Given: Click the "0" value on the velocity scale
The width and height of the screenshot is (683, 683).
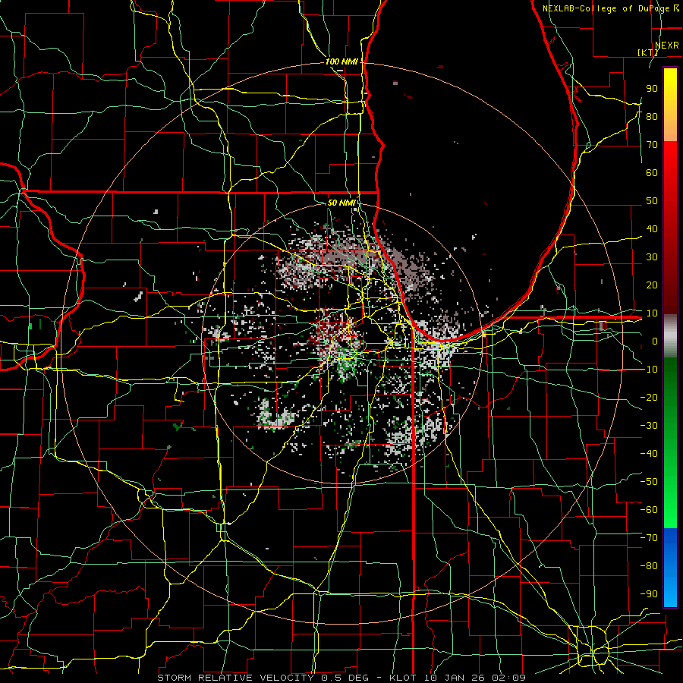Looking at the screenshot, I should coord(655,341).
